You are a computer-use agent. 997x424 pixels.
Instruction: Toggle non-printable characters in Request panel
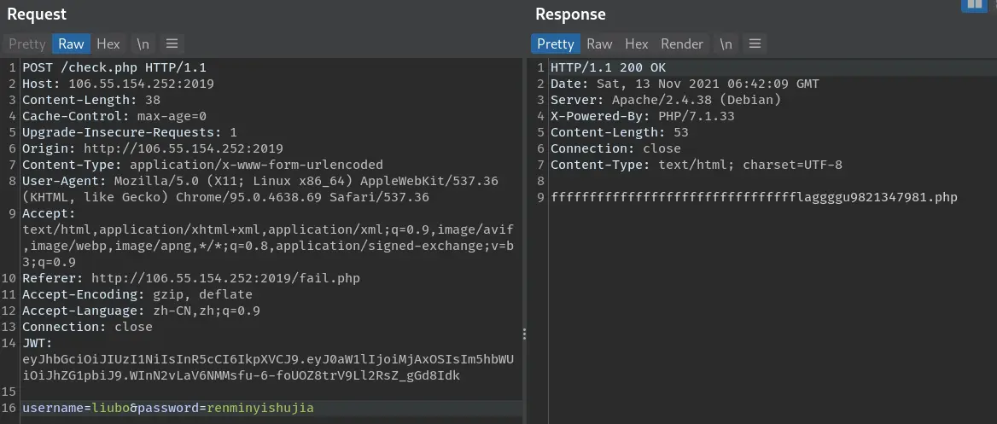tap(143, 44)
